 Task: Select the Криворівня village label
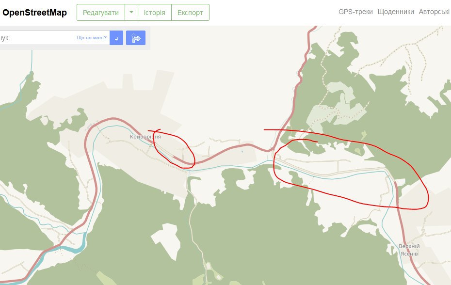point(145,137)
